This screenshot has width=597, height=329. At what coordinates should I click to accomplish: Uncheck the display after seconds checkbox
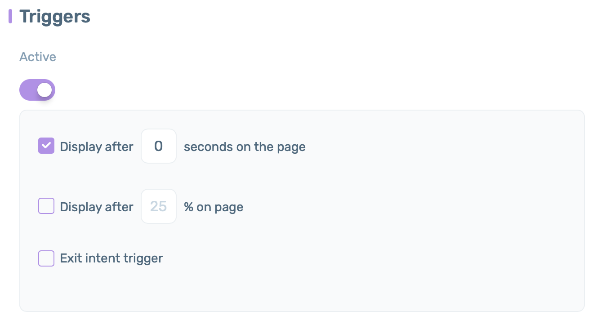coord(46,146)
